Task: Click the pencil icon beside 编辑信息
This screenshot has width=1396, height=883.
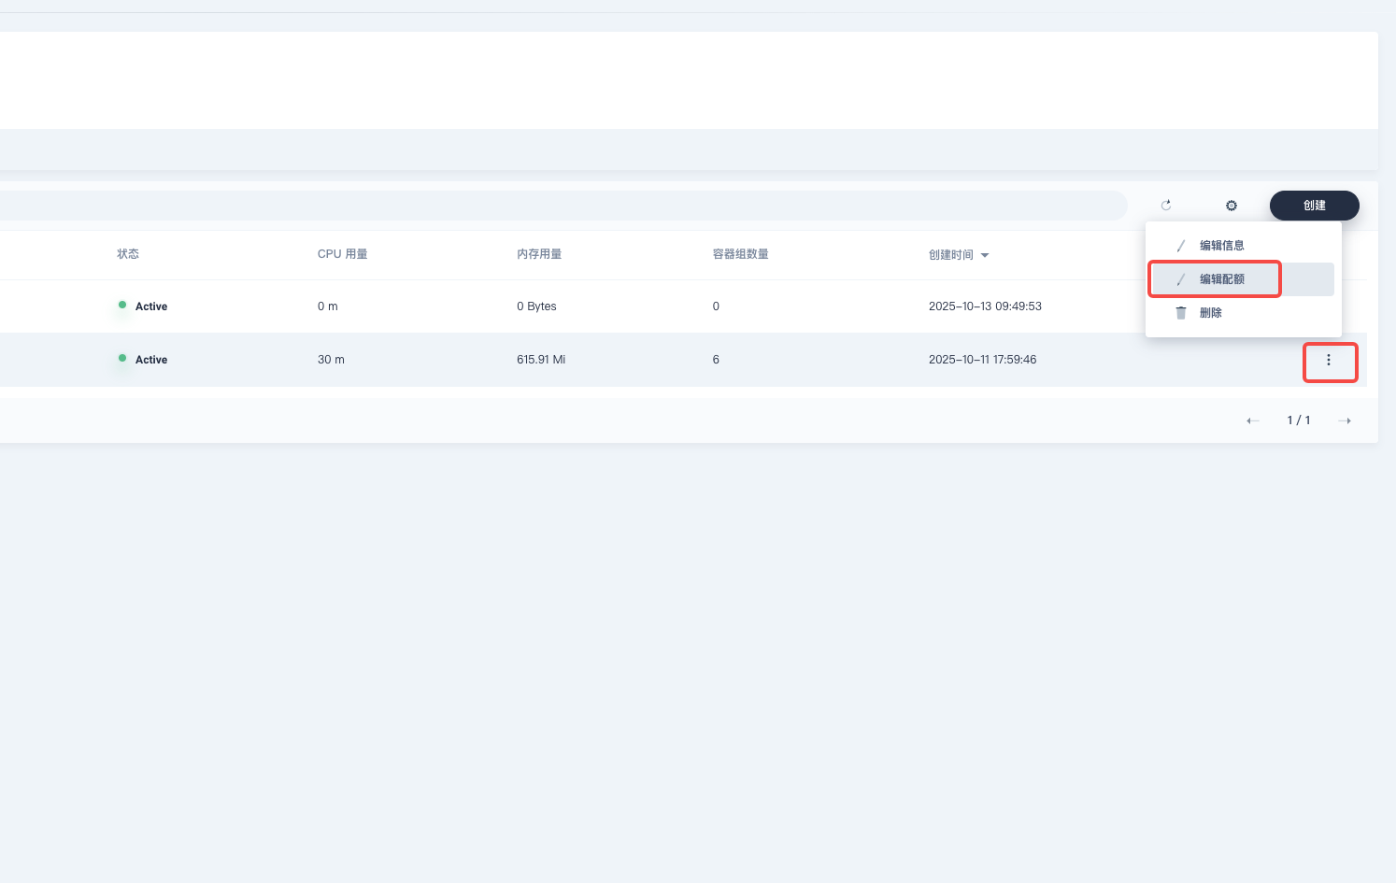Action: coord(1181,246)
